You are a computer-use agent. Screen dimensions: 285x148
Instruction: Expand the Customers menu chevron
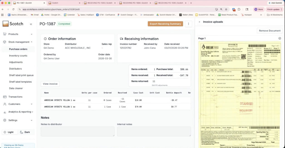(x=32, y=104)
